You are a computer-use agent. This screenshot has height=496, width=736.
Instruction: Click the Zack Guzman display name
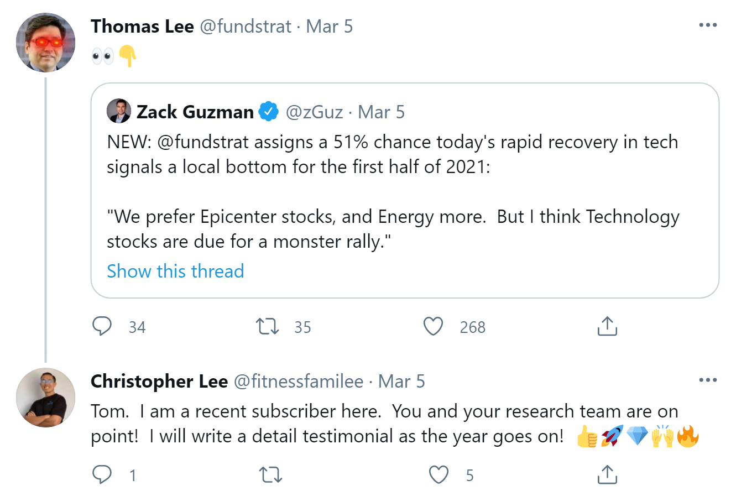(195, 112)
